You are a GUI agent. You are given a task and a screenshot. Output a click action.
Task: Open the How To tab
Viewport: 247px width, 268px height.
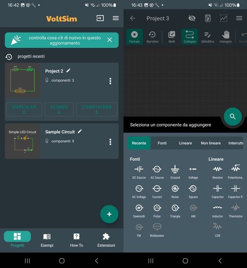click(77, 240)
